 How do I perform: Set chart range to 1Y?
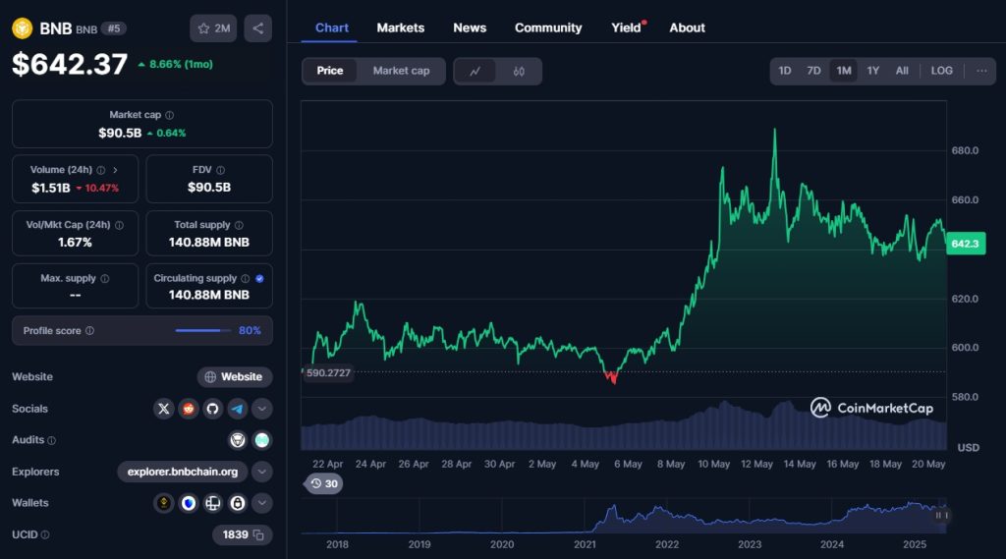tap(873, 71)
